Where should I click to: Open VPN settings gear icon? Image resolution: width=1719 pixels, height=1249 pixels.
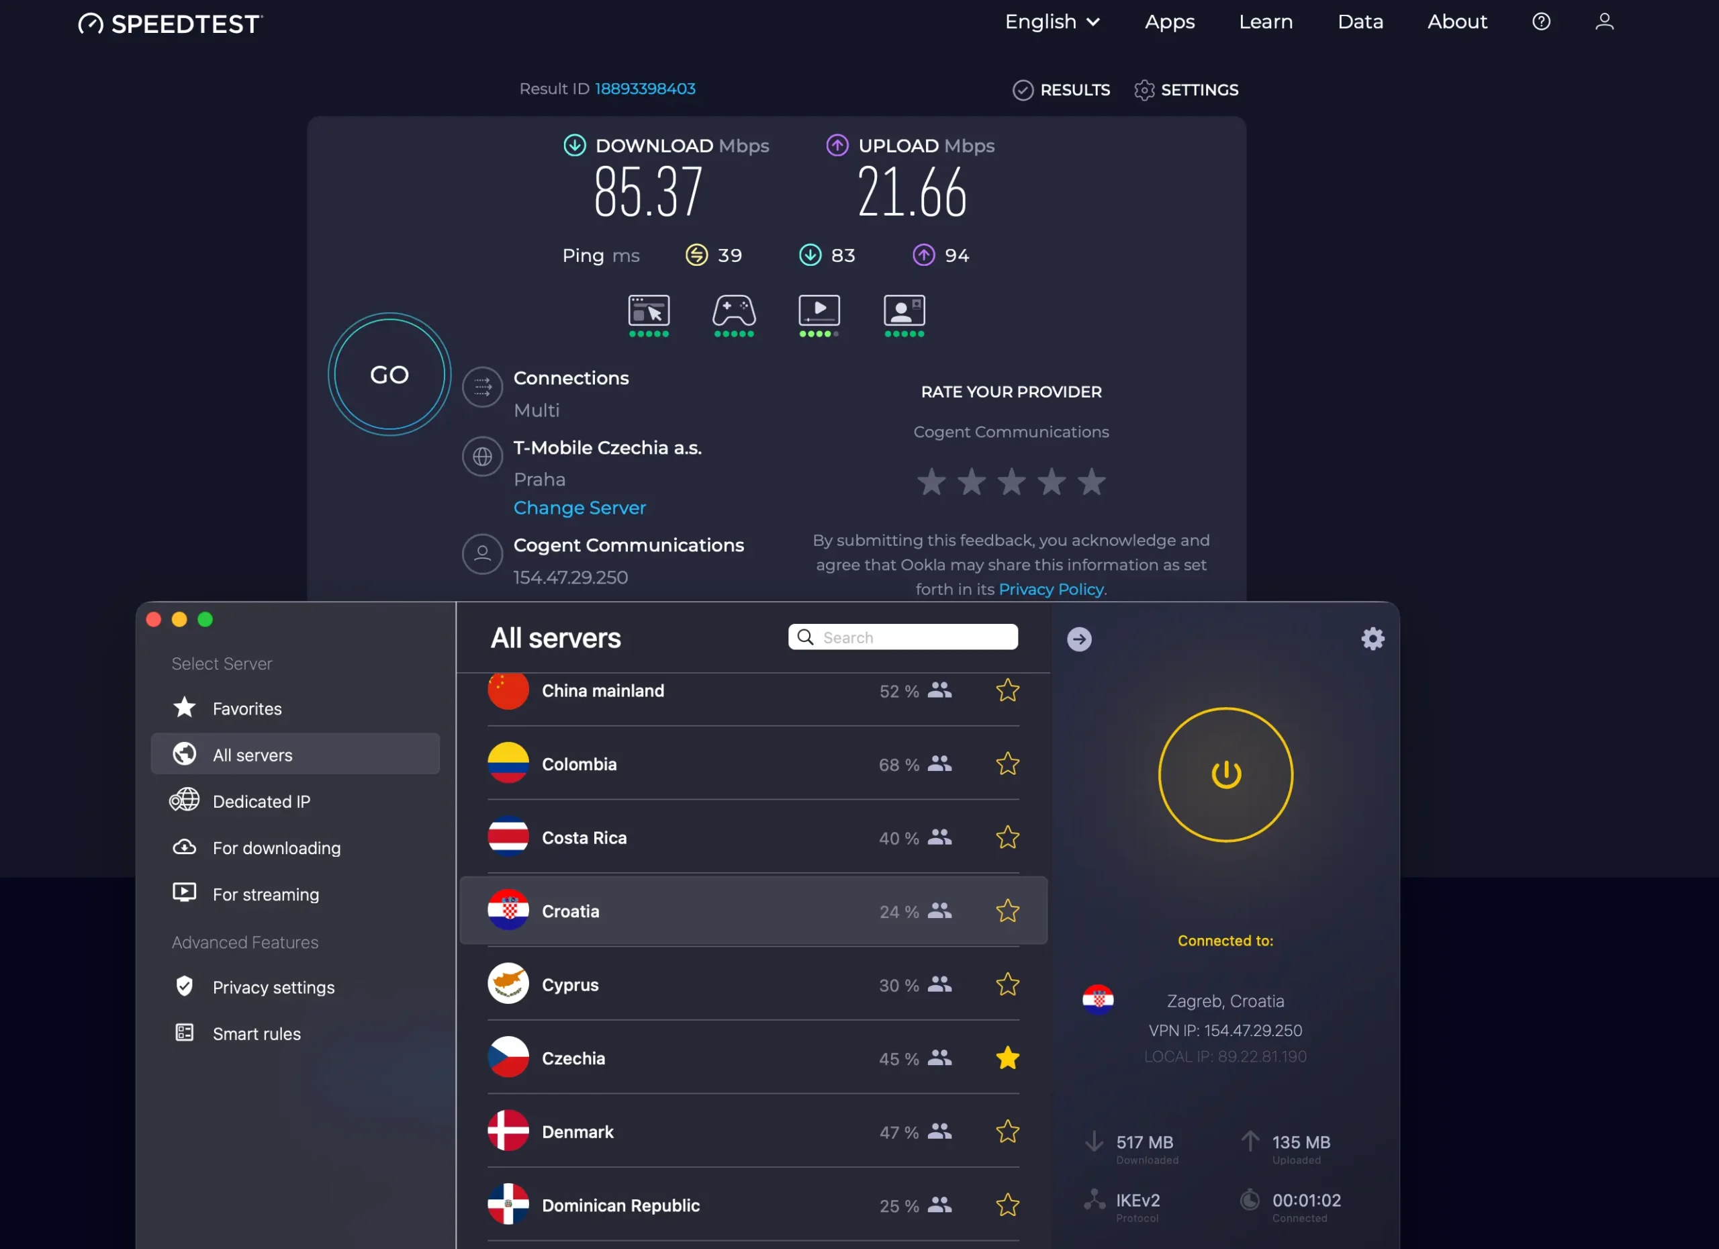[1372, 639]
